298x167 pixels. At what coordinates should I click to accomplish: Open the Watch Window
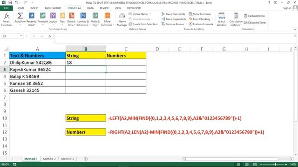click(222, 19)
